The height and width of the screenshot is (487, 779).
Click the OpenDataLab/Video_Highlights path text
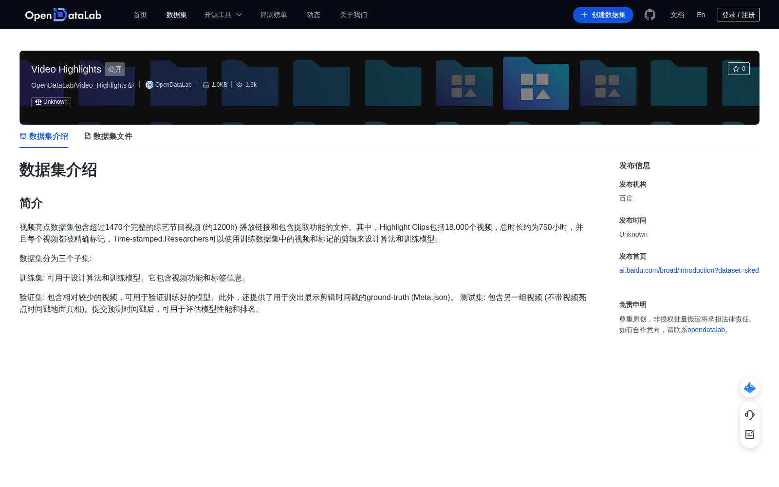click(x=79, y=85)
